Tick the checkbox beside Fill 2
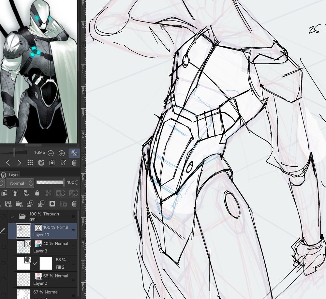 pos(4,263)
